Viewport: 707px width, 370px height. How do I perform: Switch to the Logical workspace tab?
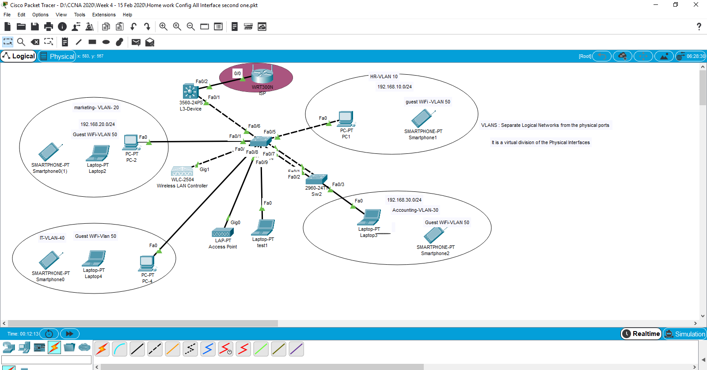(19, 56)
